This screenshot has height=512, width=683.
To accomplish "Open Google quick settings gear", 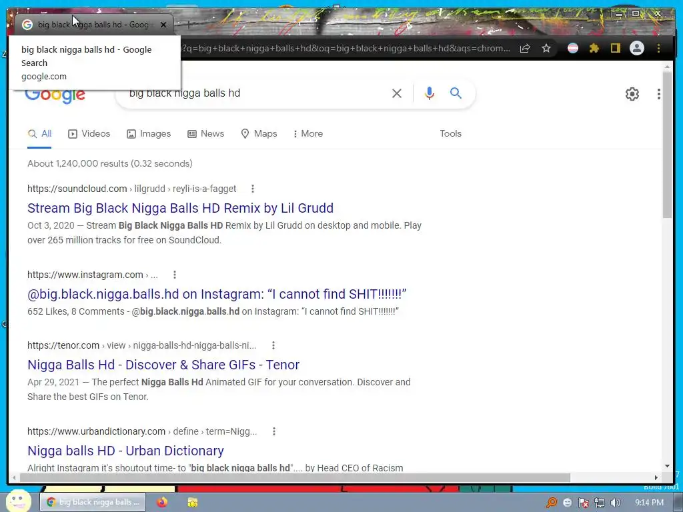I will coord(632,93).
